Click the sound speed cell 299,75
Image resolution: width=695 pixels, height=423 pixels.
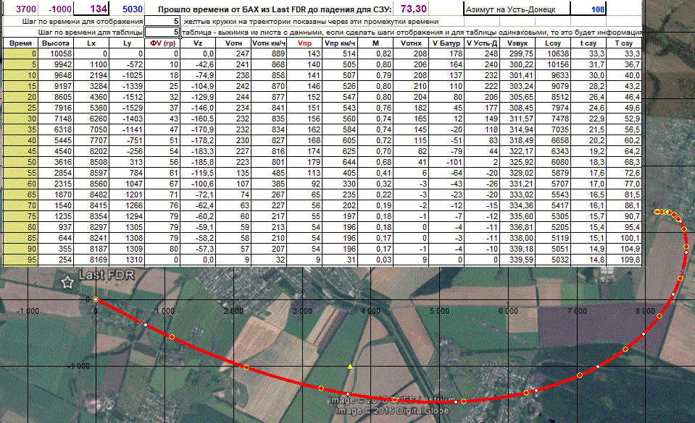point(517,54)
